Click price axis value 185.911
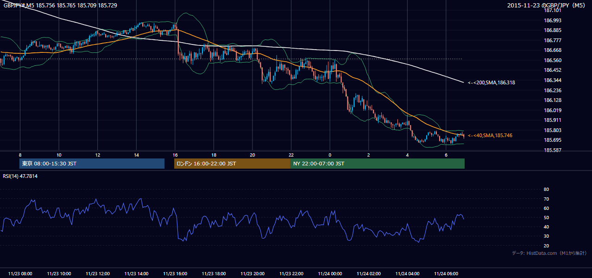Screen dimensions: 592x278 (x=552, y=120)
